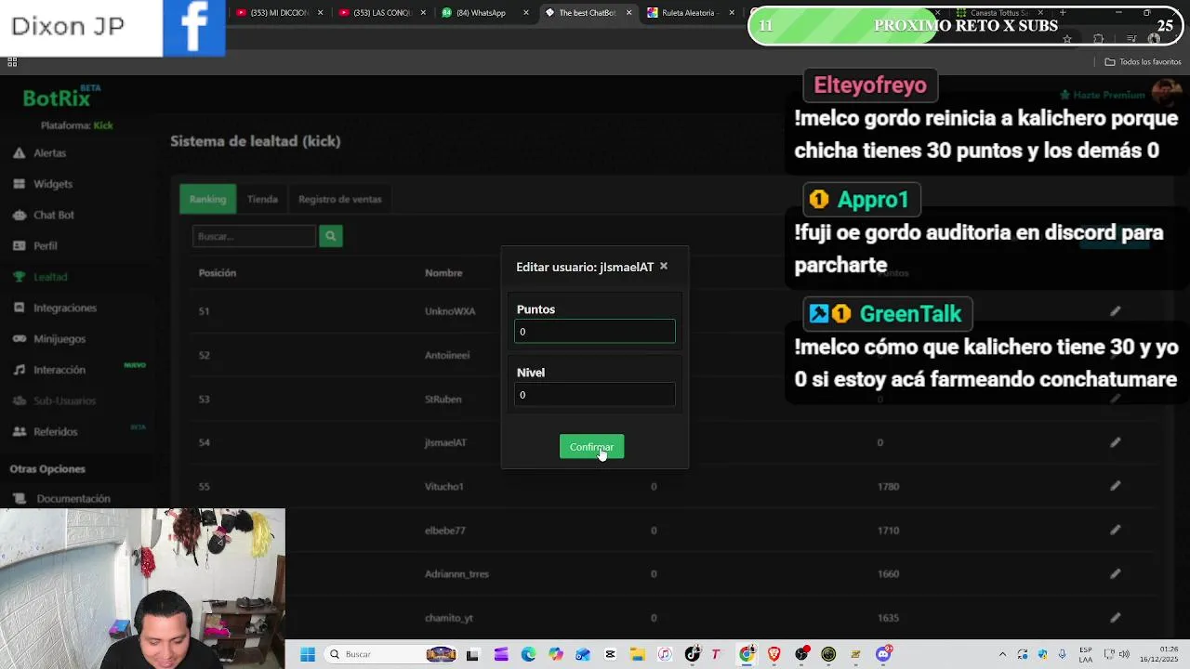
Task: Select the LAS CONQU YouTube browser tab
Action: pos(382,13)
